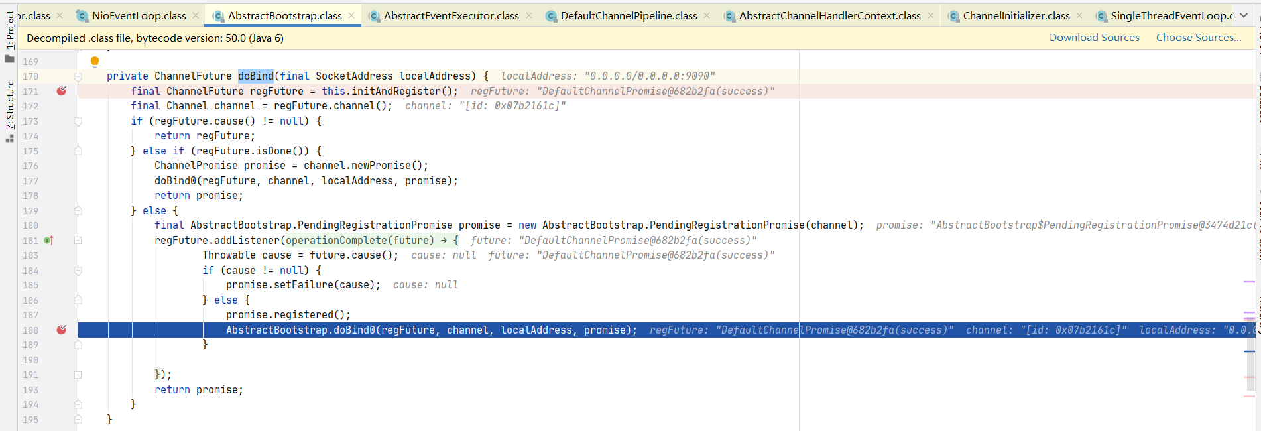Click 'return promise;' on line 193
This screenshot has width=1261, height=431.
pos(199,389)
